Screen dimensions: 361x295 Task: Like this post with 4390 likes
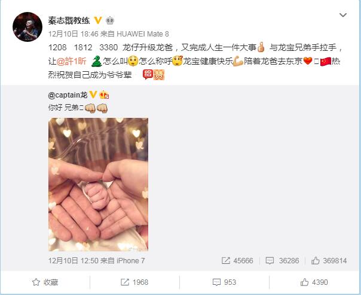[x=314, y=282]
